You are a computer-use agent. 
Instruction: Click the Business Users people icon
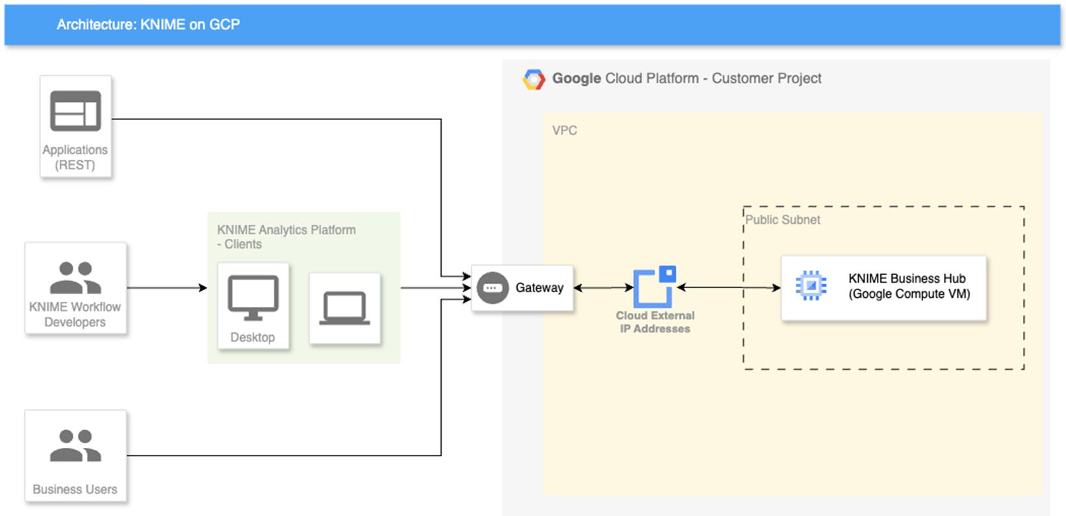coord(75,446)
